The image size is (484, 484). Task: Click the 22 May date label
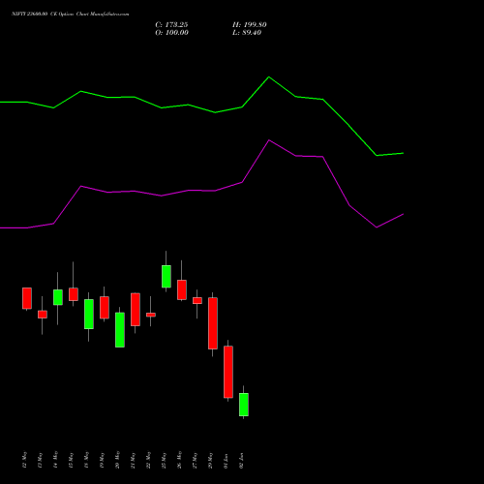pos(149,460)
